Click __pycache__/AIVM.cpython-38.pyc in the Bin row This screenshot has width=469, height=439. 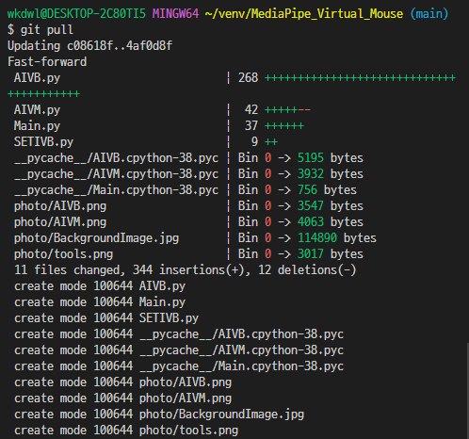tap(116, 174)
